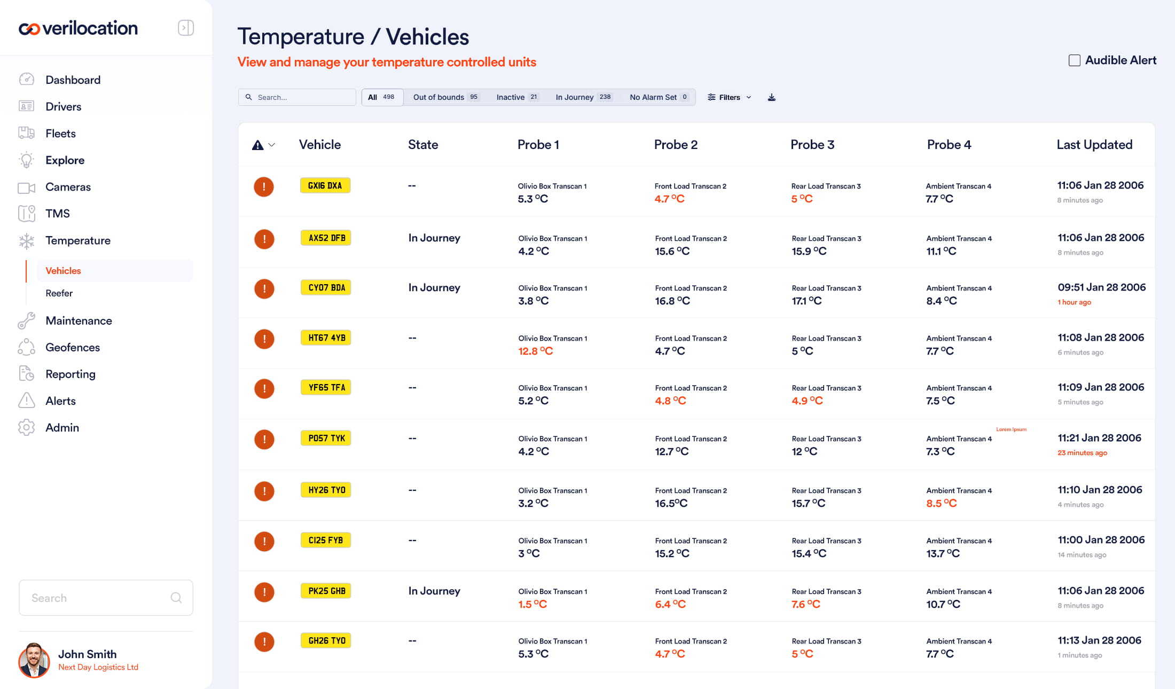
Task: Click the AX52 DFB vehicle plate
Action: [326, 238]
